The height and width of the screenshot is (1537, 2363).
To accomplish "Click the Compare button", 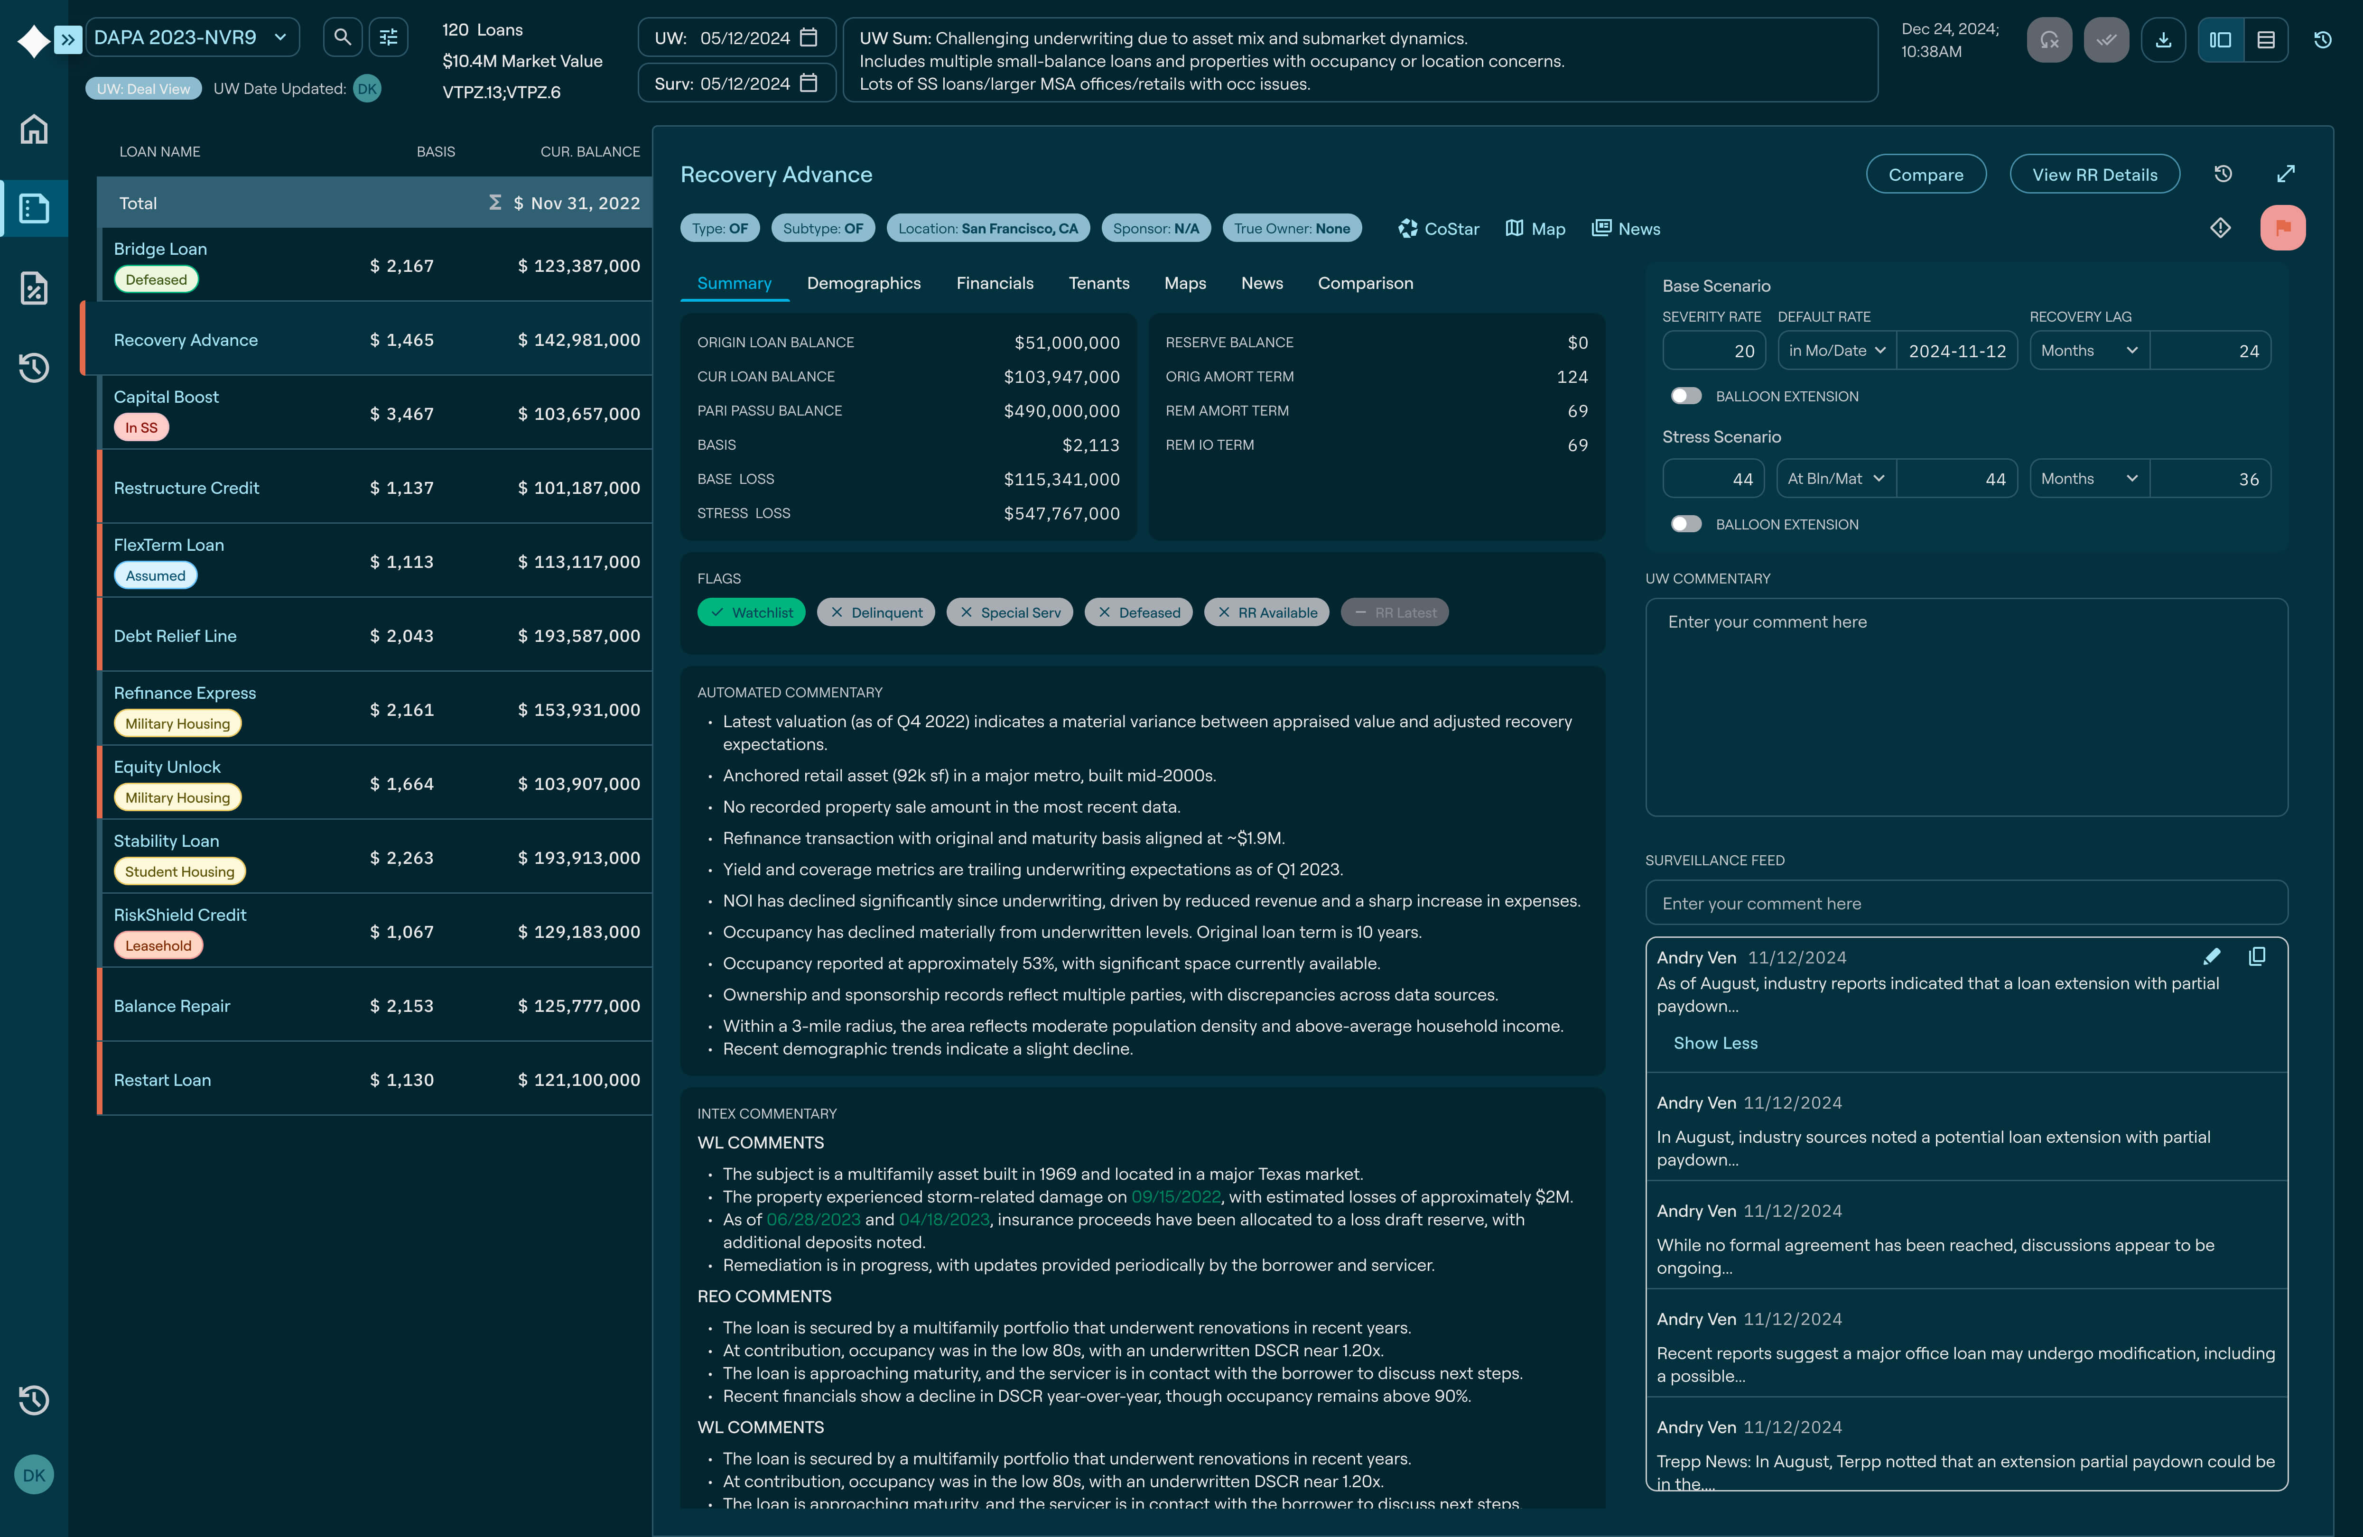I will click(x=1925, y=175).
